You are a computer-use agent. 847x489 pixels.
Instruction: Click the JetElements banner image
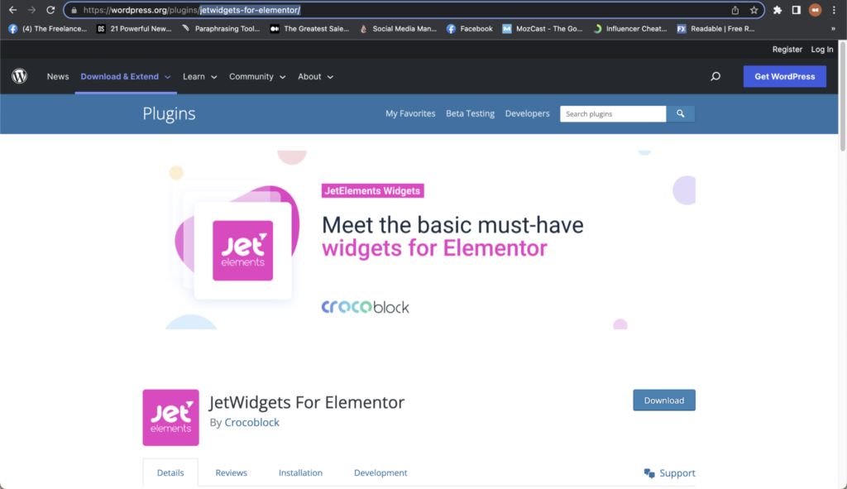pyautogui.click(x=419, y=240)
